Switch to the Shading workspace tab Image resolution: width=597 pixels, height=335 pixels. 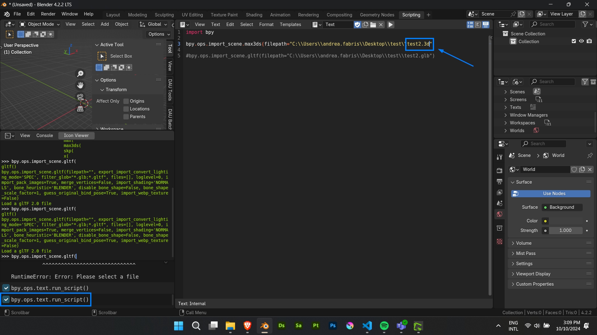click(254, 15)
